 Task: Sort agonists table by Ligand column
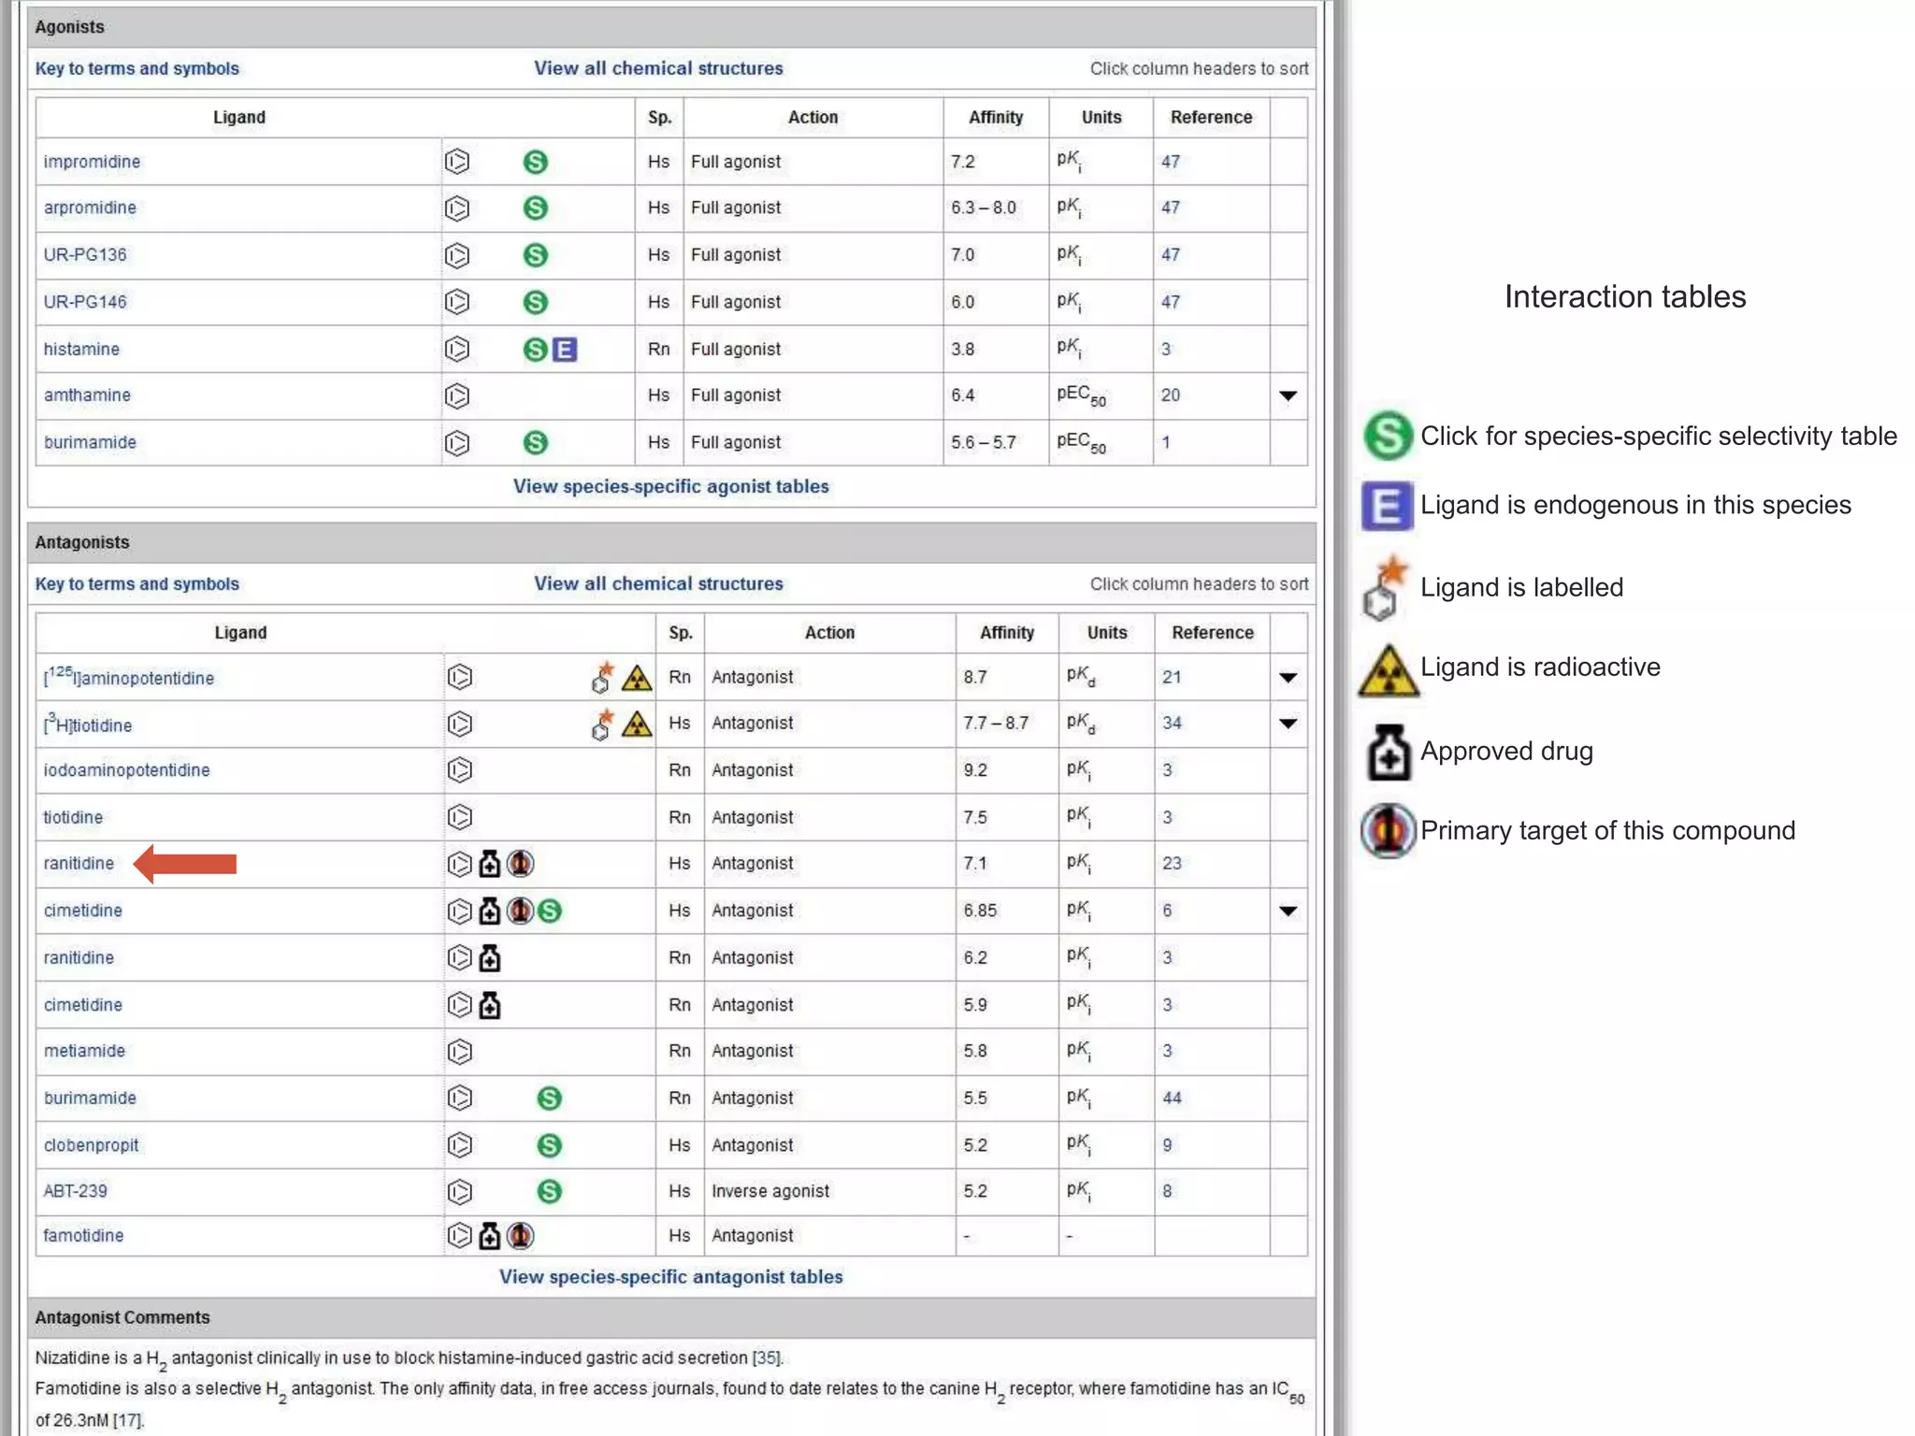239,118
